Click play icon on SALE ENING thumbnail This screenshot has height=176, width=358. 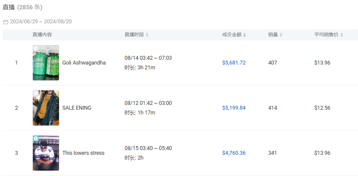pyautogui.click(x=35, y=93)
